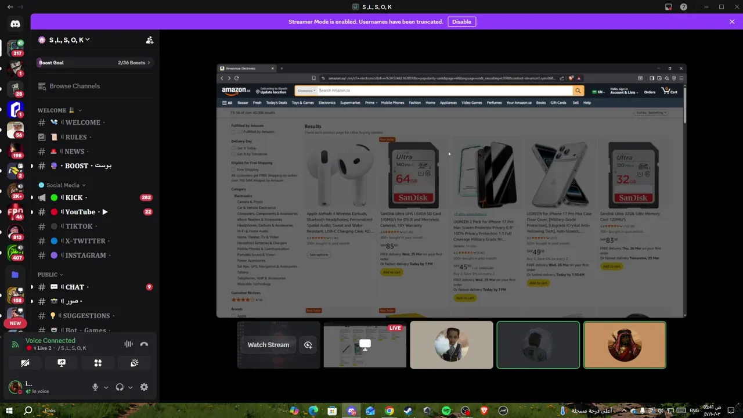
Task: Collapse the WELCOME channel category
Action: [60, 110]
